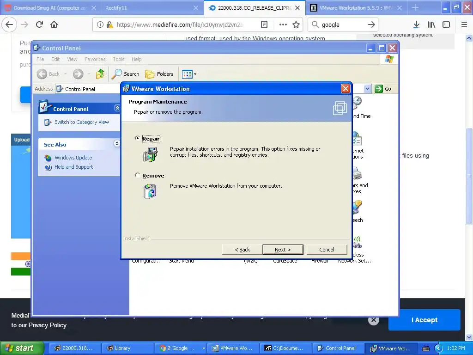Click Help and Support question icon
This screenshot has width=473, height=355.
pyautogui.click(x=48, y=167)
